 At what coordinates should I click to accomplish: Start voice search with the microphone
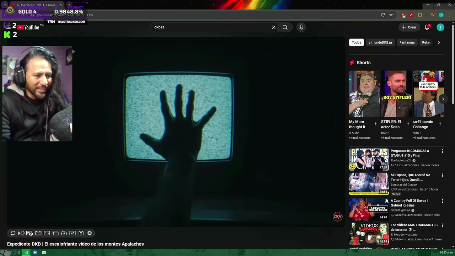tap(301, 27)
